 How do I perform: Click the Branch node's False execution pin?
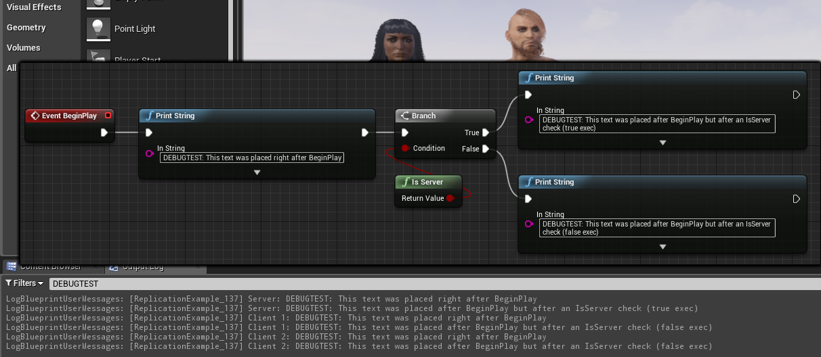486,149
